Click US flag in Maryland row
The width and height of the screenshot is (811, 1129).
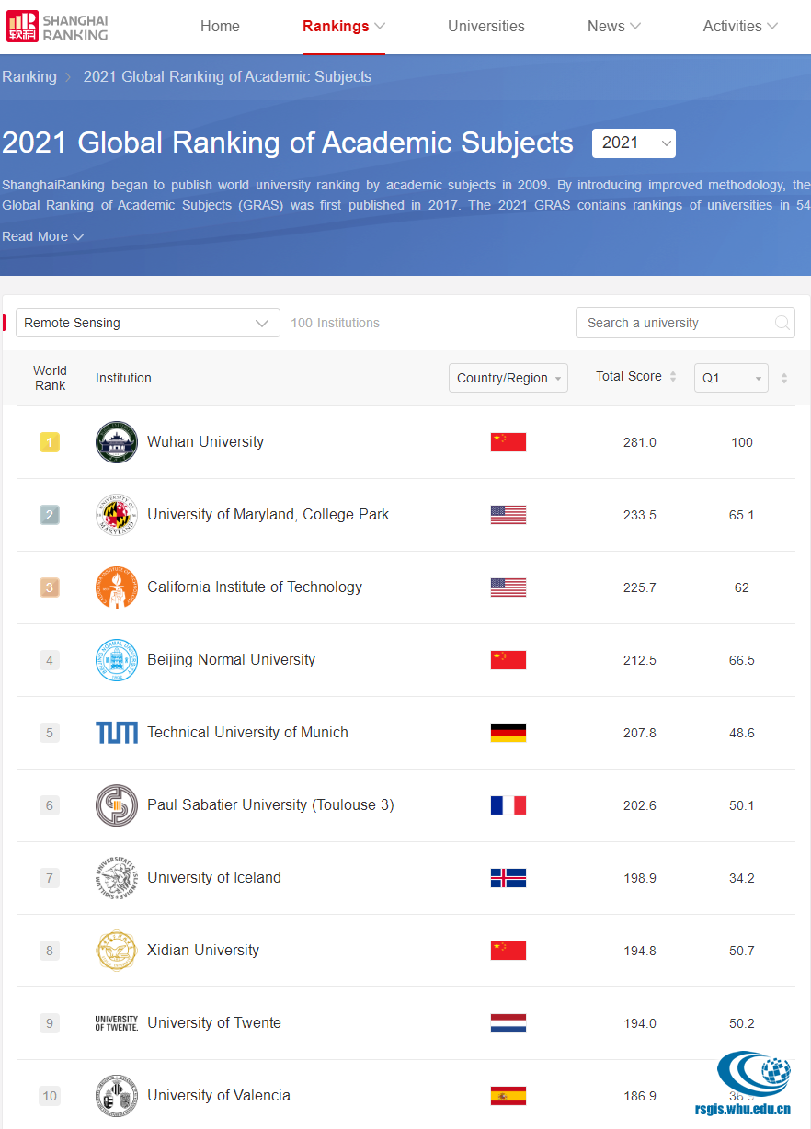[x=508, y=515]
